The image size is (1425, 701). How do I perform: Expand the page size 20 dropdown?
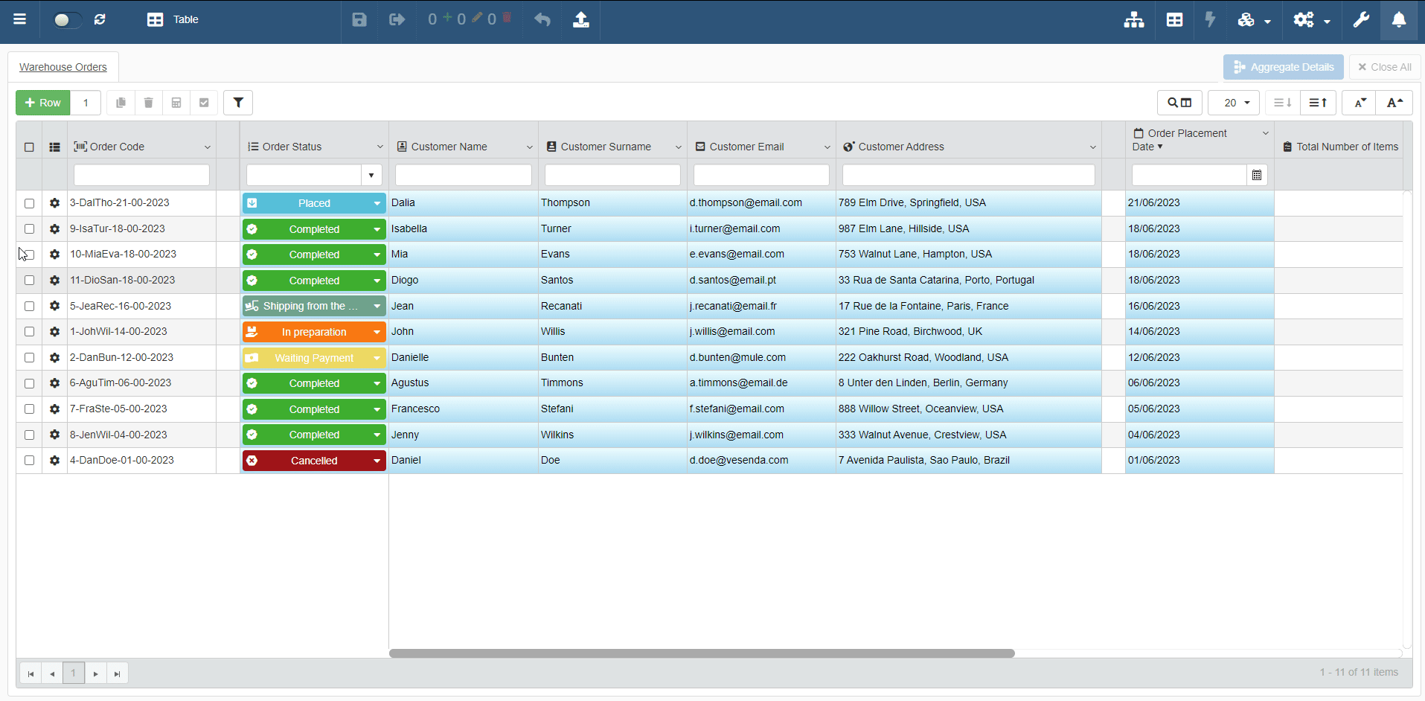click(1234, 103)
